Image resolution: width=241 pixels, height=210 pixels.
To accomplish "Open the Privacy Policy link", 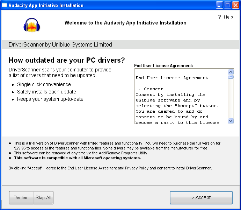I will 137,168.
